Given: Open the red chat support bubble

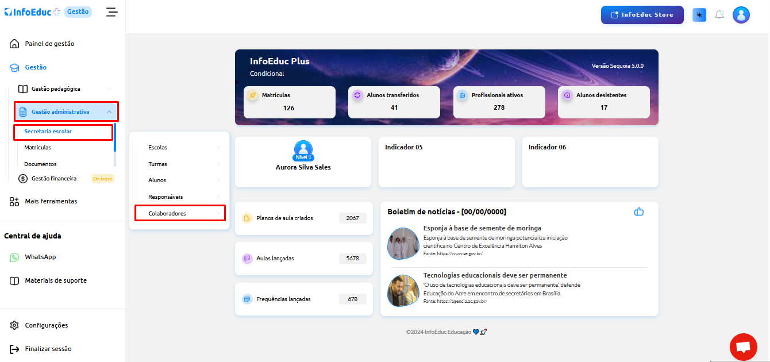Looking at the screenshot, I should (744, 347).
